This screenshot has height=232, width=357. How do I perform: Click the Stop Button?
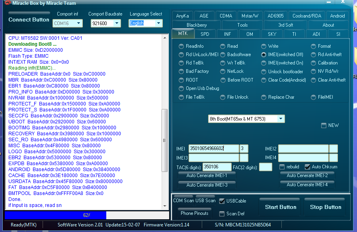point(326,207)
